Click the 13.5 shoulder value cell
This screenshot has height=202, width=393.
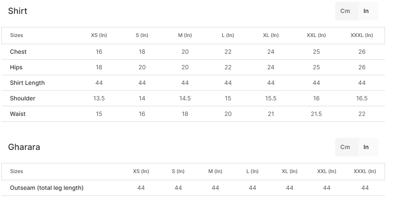(99, 98)
